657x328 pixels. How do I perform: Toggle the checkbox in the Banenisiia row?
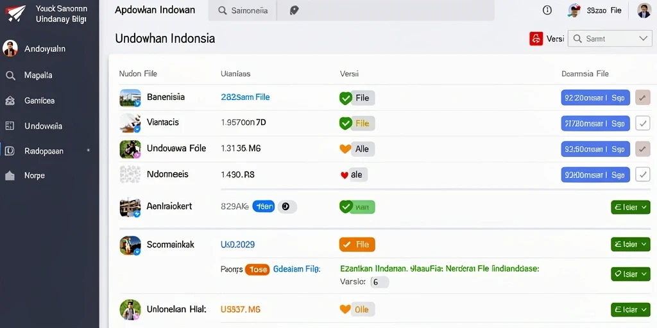(x=643, y=98)
